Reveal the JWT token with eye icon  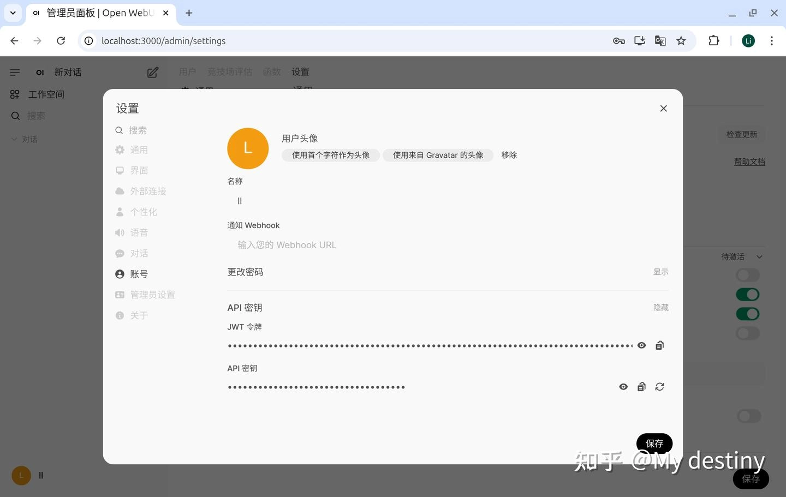coord(641,345)
